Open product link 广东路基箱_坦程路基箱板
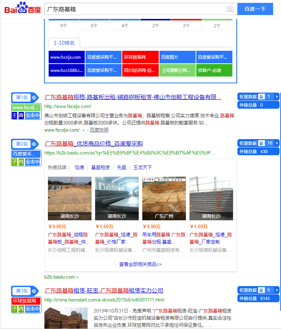The image size is (281, 329). tap(69, 238)
